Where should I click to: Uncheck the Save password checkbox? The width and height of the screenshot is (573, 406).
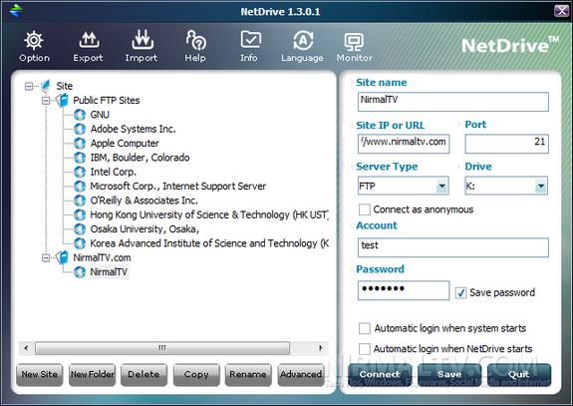pos(460,292)
